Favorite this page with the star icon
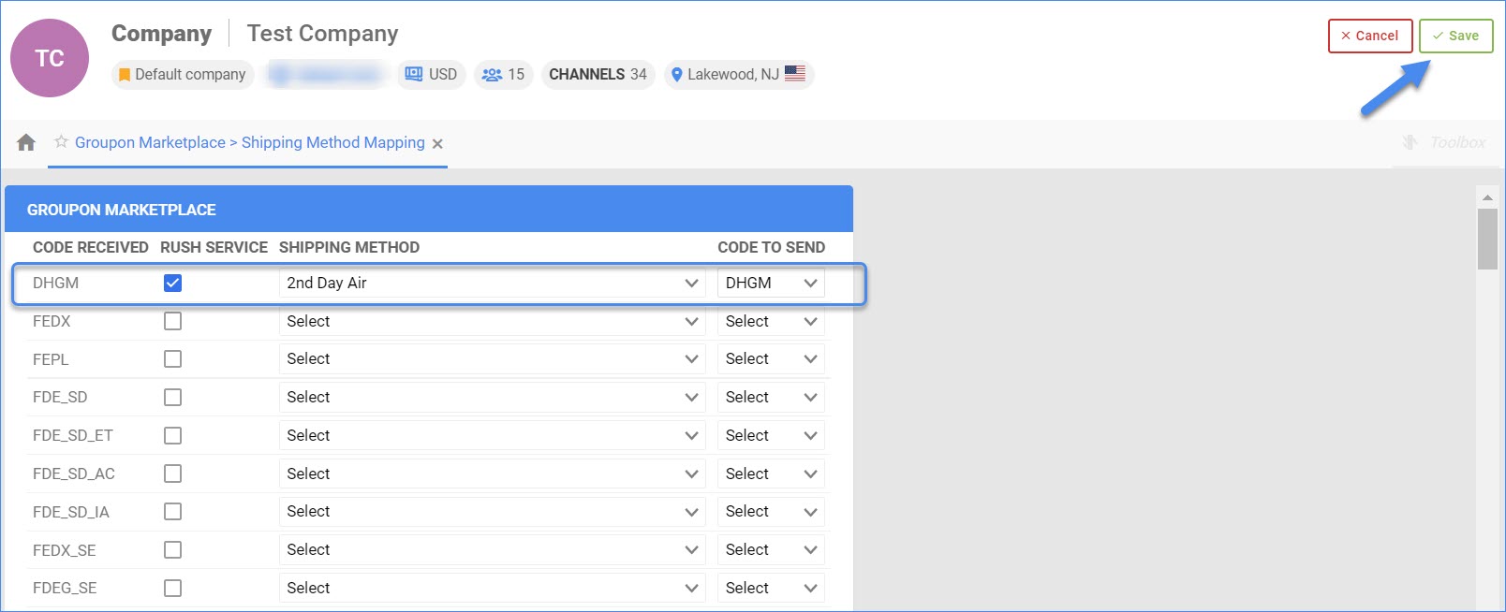The height and width of the screenshot is (612, 1506). tap(61, 141)
